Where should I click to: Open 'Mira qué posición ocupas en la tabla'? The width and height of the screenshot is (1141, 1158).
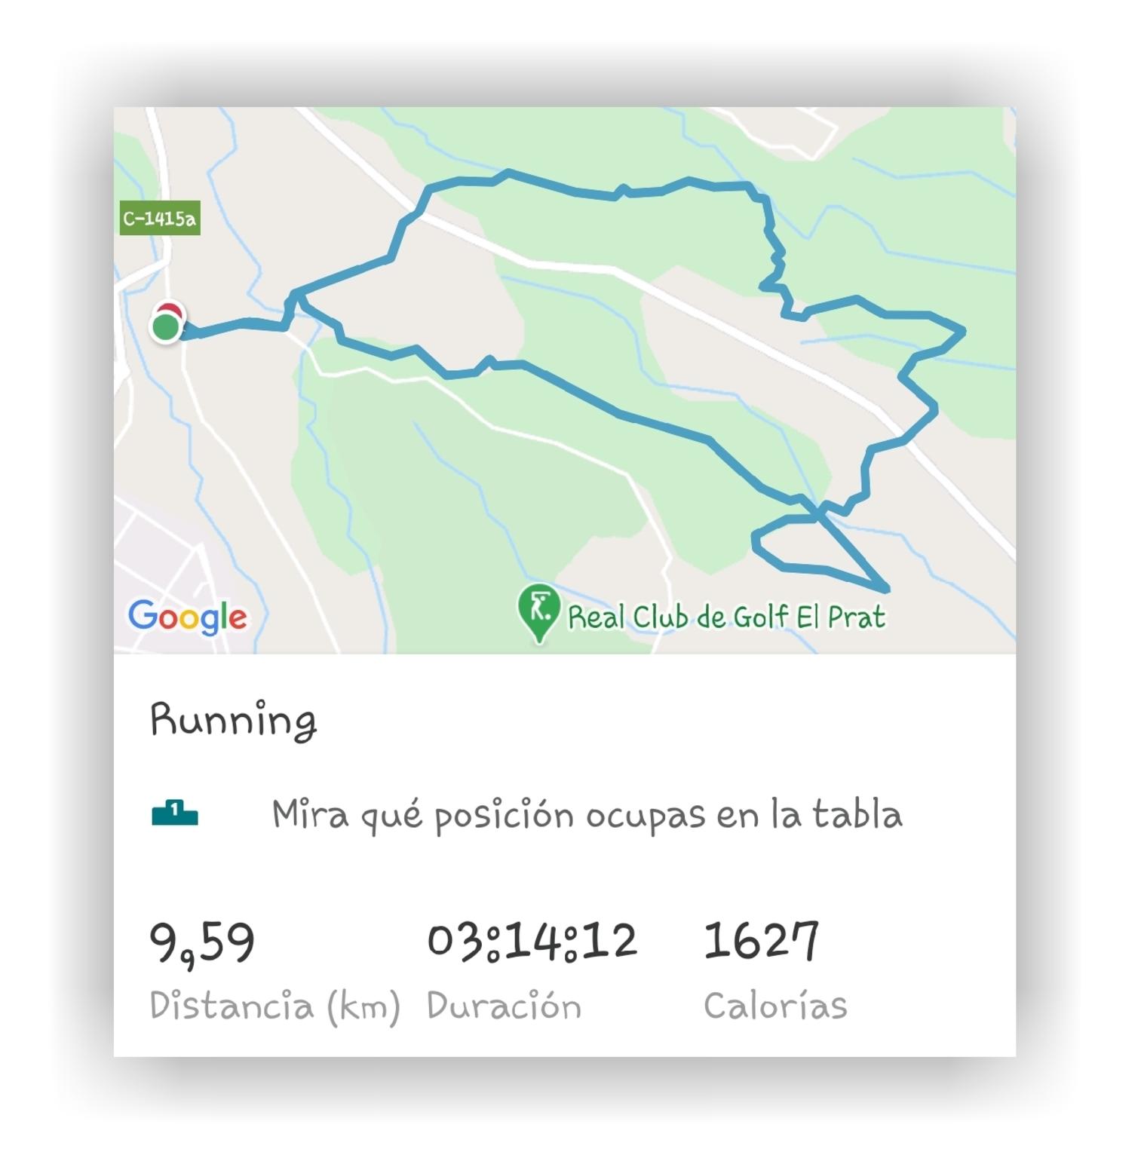coord(587,815)
